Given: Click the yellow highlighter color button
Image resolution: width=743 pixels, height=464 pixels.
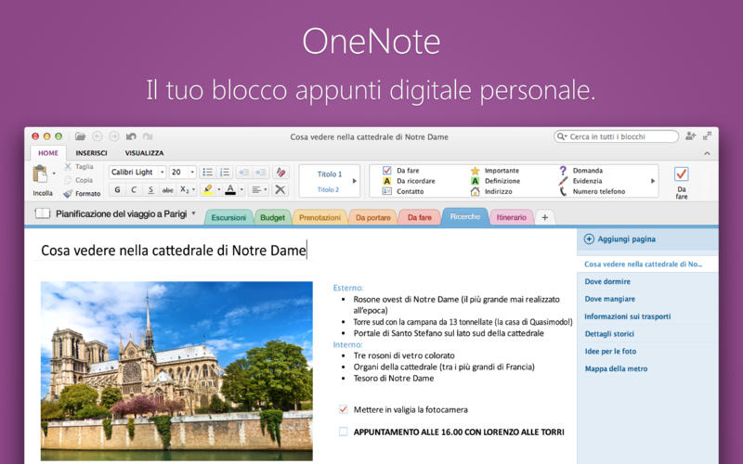Looking at the screenshot, I should pos(208,189).
